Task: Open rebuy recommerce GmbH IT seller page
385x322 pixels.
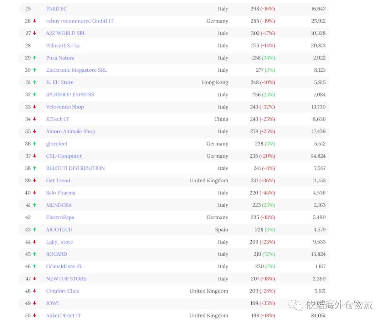Action: coord(80,21)
